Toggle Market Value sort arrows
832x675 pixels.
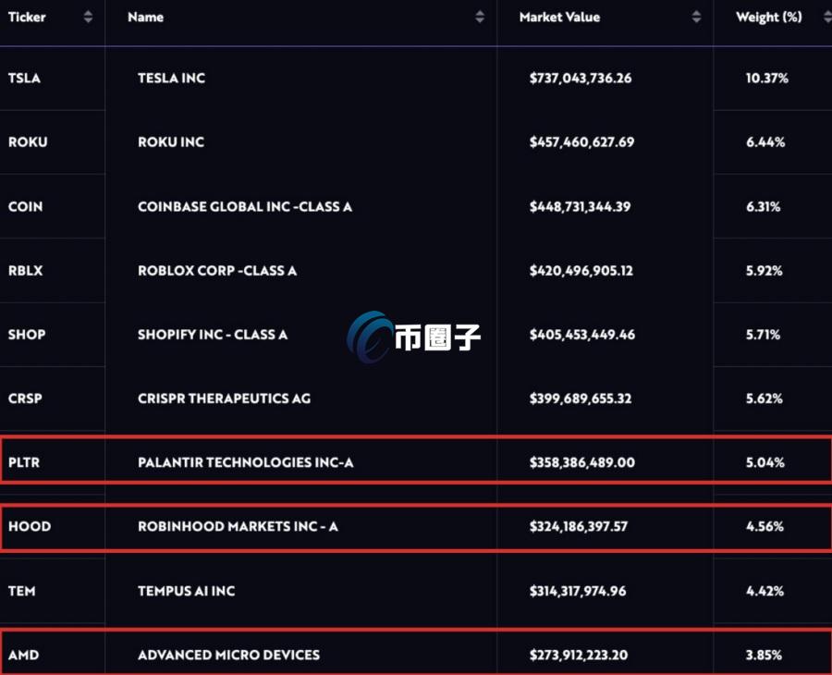coord(696,17)
